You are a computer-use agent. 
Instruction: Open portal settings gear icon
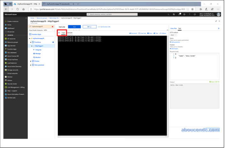click(x=185, y=14)
